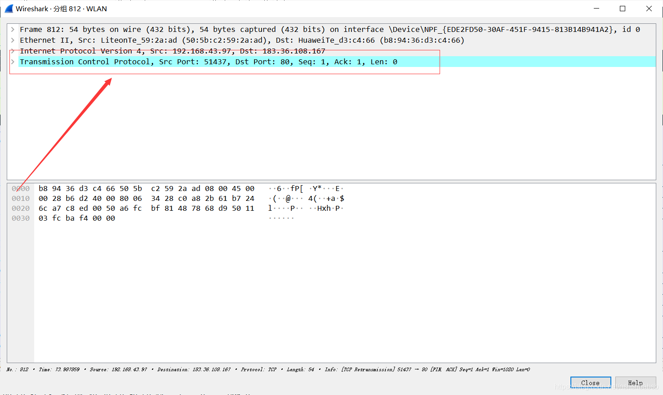The height and width of the screenshot is (395, 663).
Task: Click window title 'Wireshark · 分组 812 · WLAN'
Action: [61, 9]
